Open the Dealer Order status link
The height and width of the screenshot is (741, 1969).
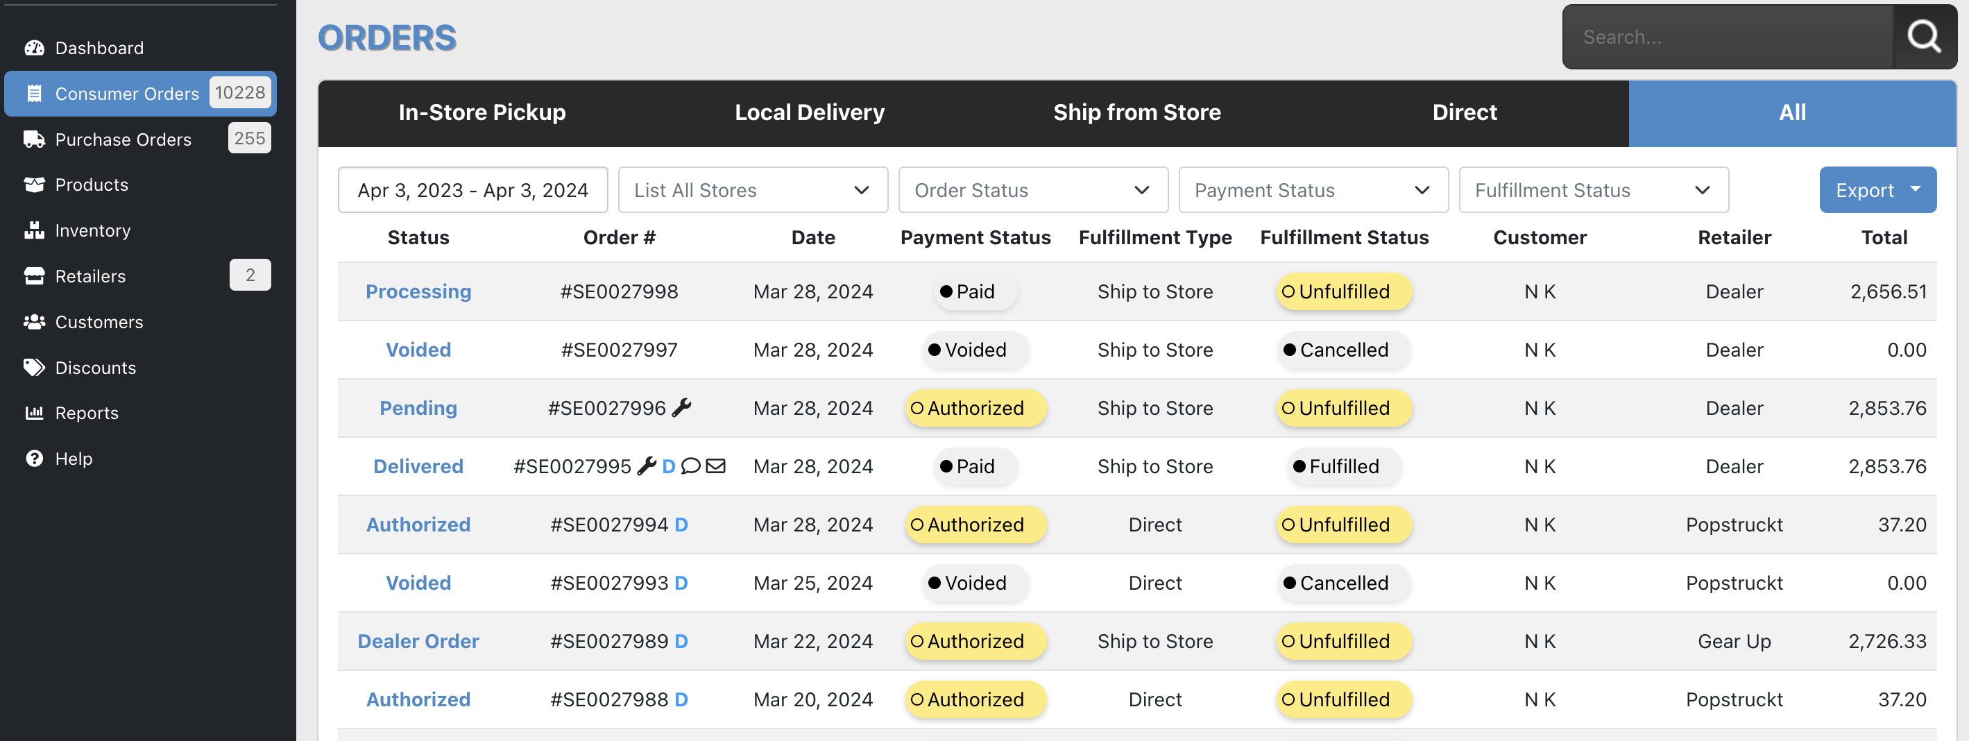pos(418,641)
